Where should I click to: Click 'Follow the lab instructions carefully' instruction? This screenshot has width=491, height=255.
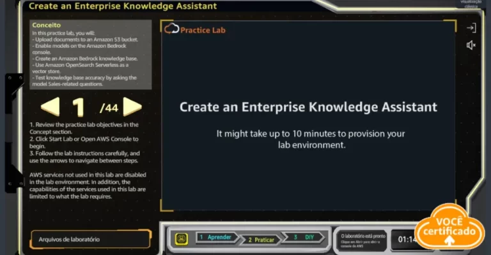[x=84, y=157]
